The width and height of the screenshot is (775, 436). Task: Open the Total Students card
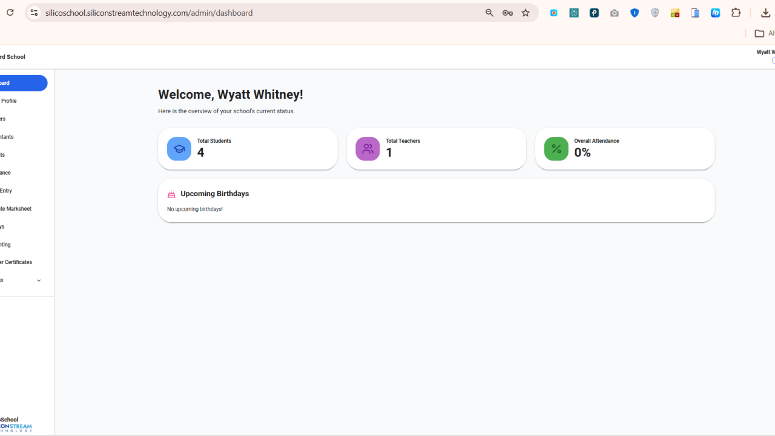(x=248, y=148)
